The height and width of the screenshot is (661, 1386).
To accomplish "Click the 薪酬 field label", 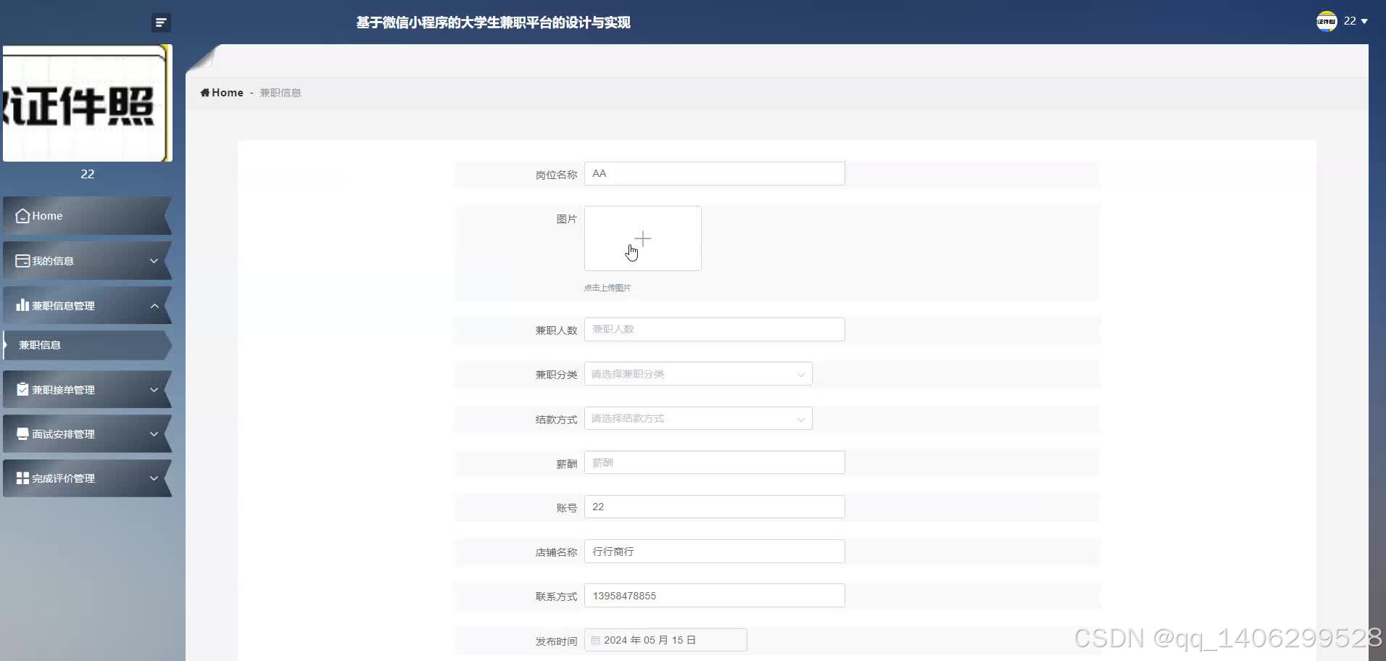I will 567,464.
